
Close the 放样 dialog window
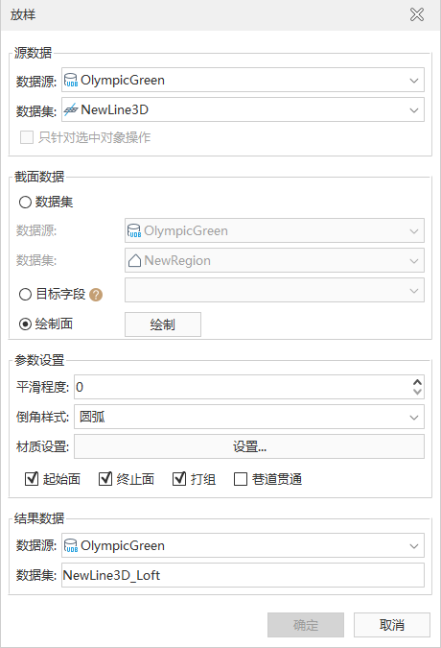coord(417,14)
